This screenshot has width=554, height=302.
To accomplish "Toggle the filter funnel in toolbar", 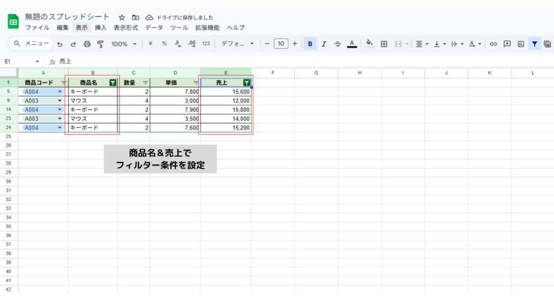I will pyautogui.click(x=535, y=44).
